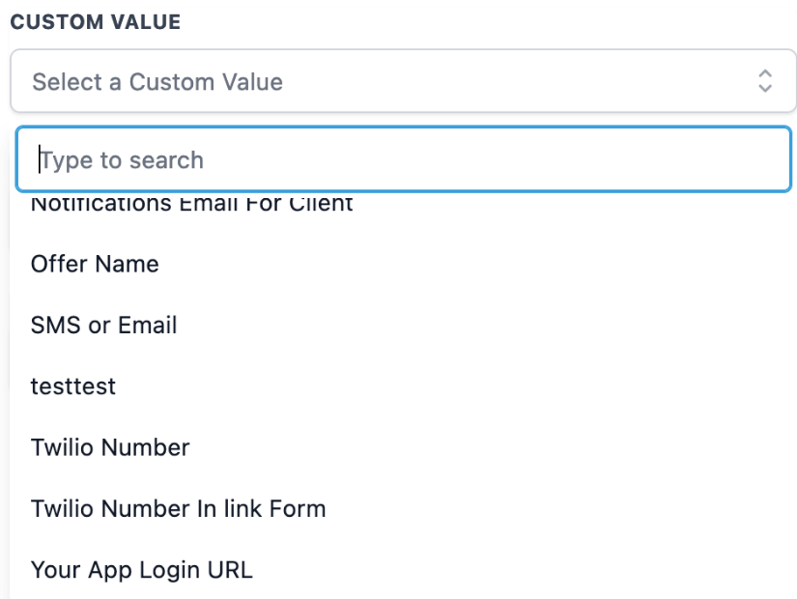Click the CUSTOM VALUE field label
This screenshot has width=797, height=599.
pos(96,21)
